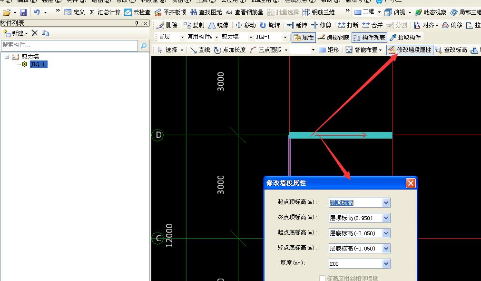Screen dimensions: 481x281
Task: Open 钢筋三维 rebar 3D view
Action: click(x=319, y=12)
